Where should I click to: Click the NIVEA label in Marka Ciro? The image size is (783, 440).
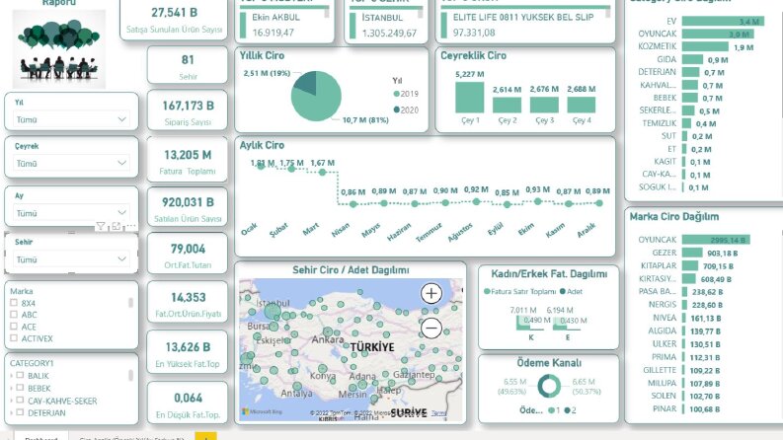click(x=665, y=318)
